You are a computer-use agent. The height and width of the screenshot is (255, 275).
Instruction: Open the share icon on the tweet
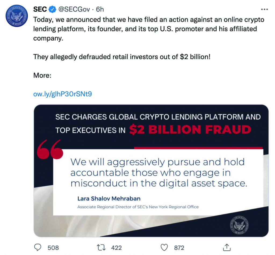(227, 247)
